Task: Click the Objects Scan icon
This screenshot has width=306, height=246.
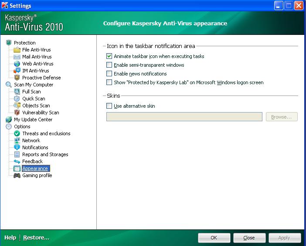Action: click(x=17, y=106)
